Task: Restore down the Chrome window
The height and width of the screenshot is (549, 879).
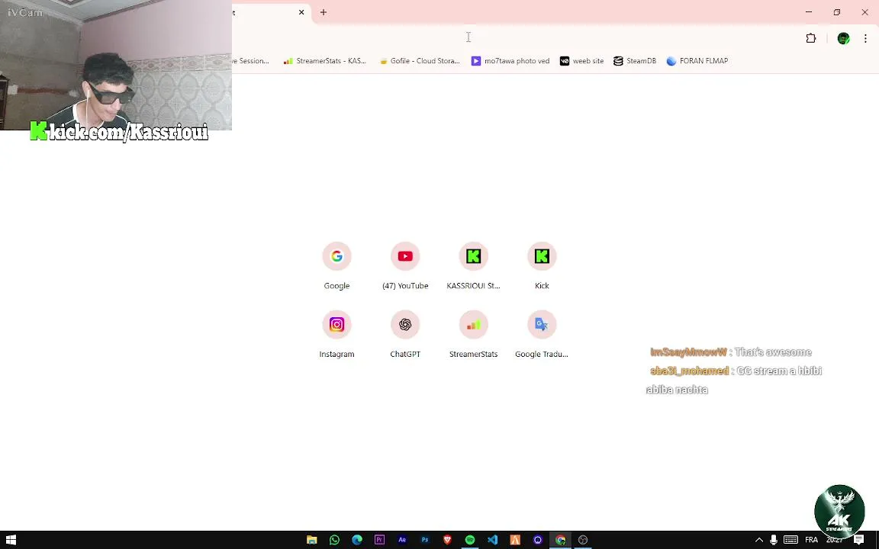Action: [x=836, y=12]
